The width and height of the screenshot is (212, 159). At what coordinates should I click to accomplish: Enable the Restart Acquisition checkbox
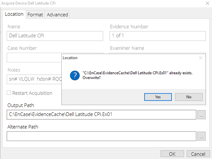[x=9, y=93]
